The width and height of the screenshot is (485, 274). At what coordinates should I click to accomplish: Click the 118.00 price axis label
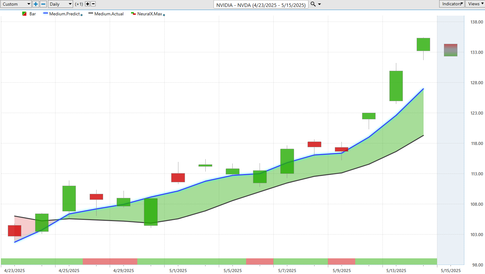[x=477, y=143]
